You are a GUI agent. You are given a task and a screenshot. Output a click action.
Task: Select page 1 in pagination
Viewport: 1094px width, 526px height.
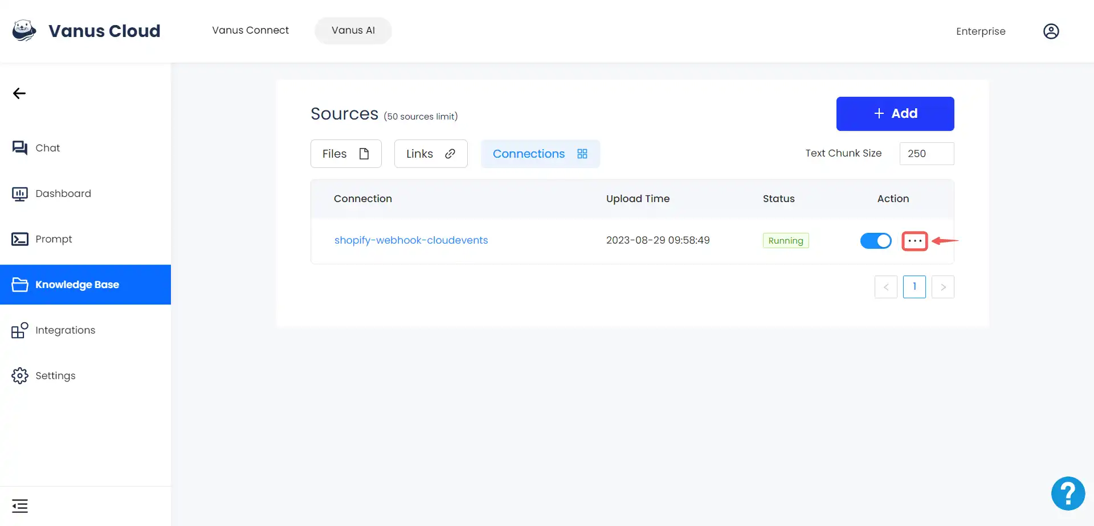[x=915, y=287]
